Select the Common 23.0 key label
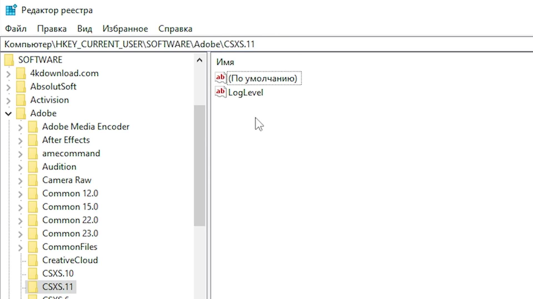 pyautogui.click(x=70, y=233)
